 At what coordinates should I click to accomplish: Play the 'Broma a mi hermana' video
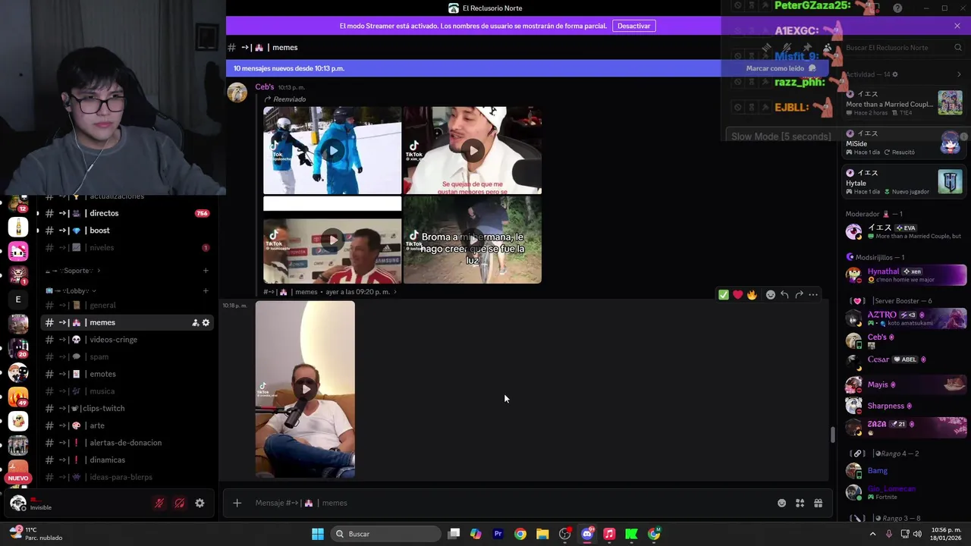point(473,240)
